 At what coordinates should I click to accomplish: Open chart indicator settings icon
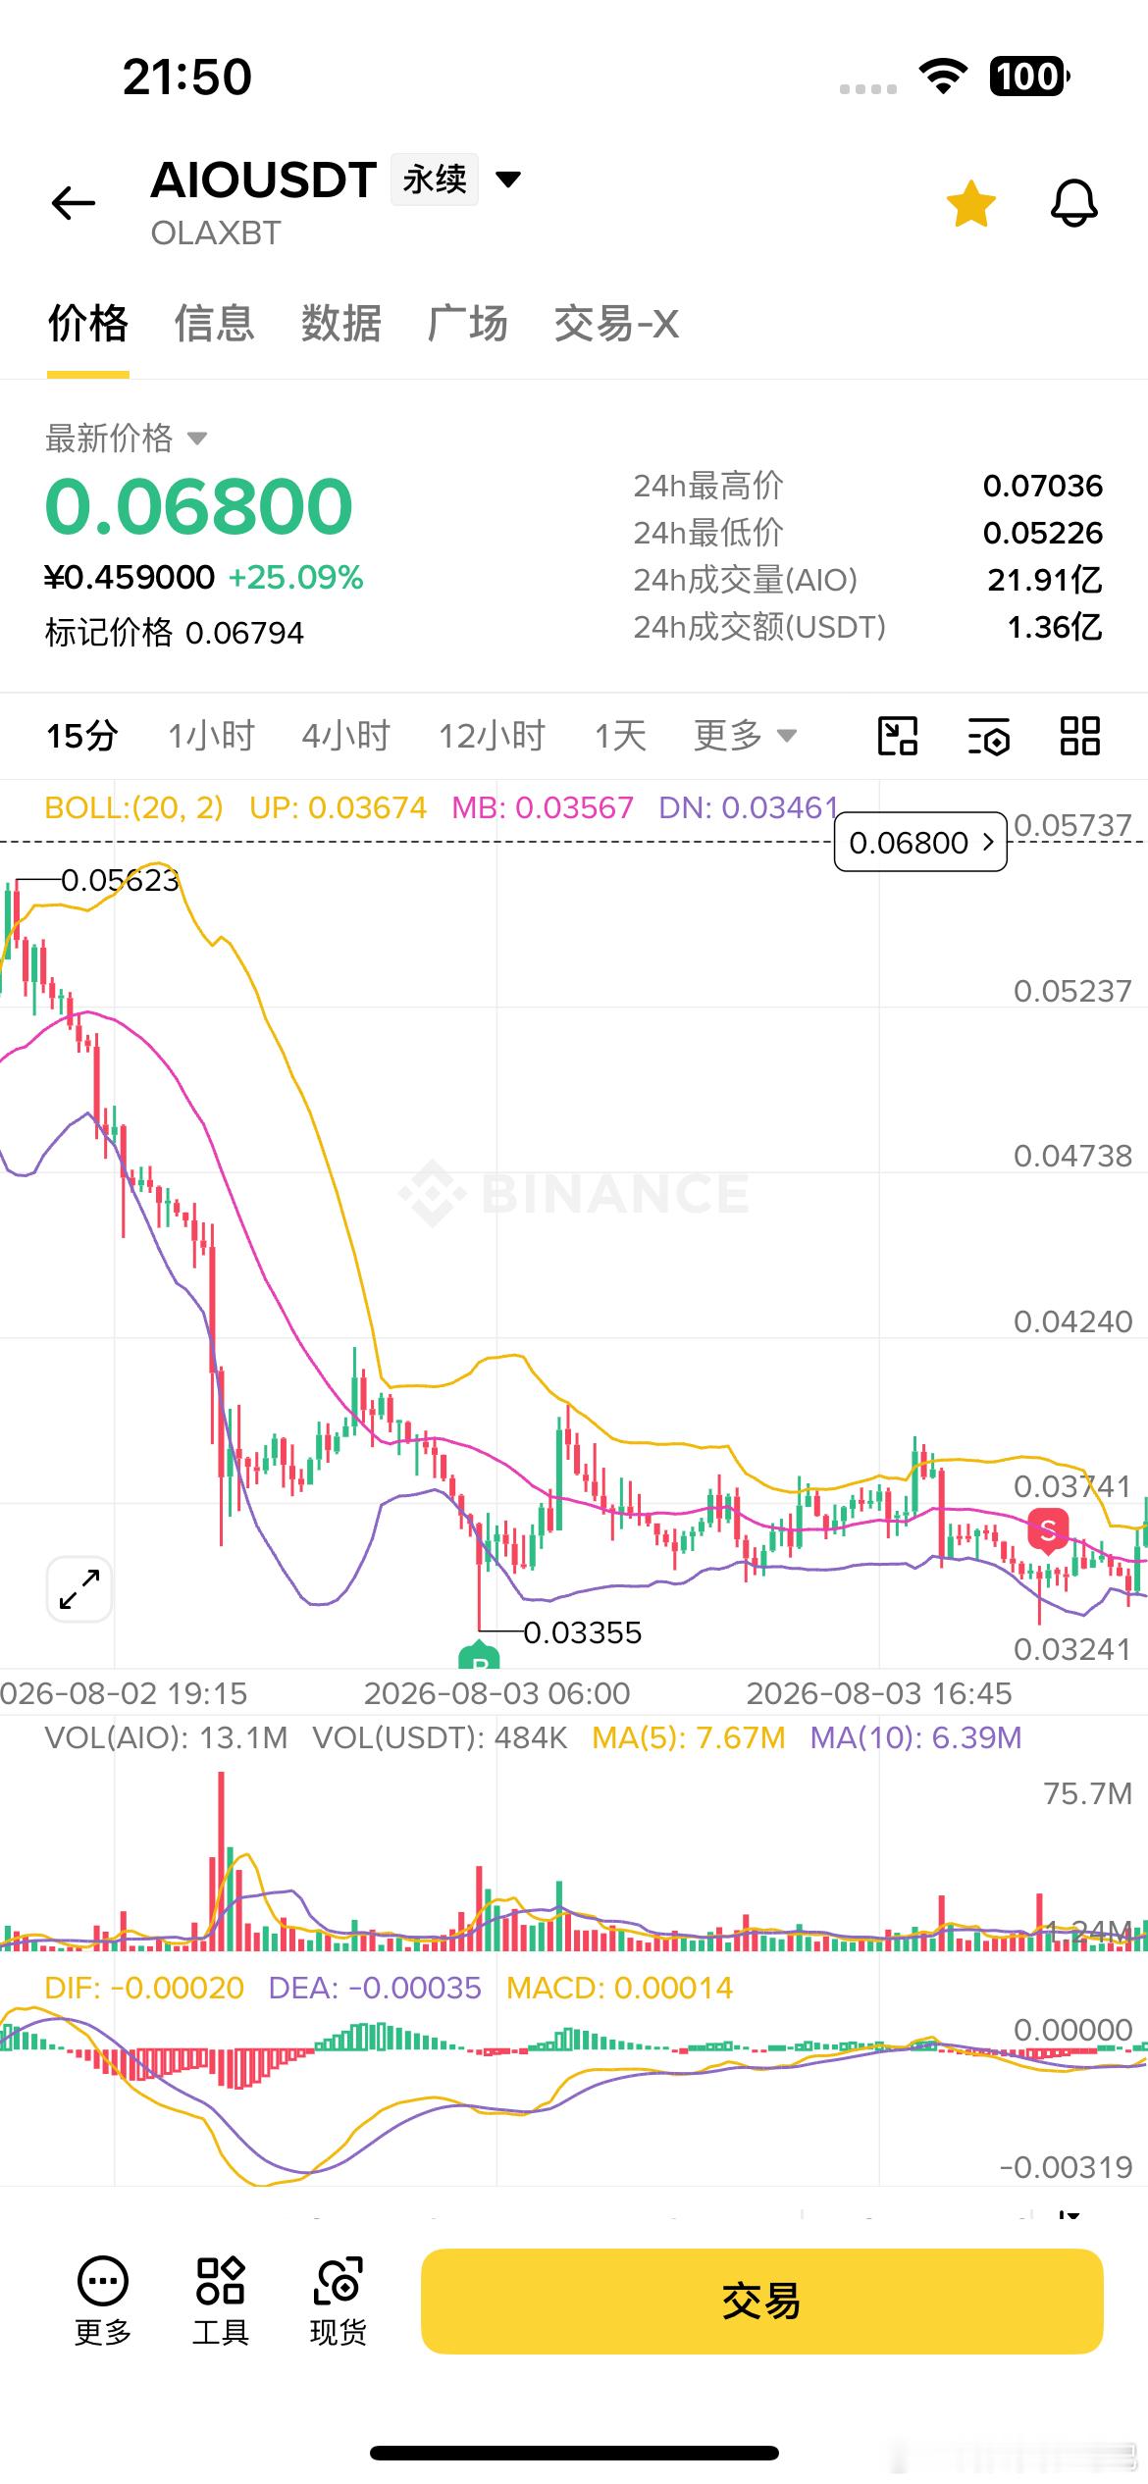coord(989,736)
